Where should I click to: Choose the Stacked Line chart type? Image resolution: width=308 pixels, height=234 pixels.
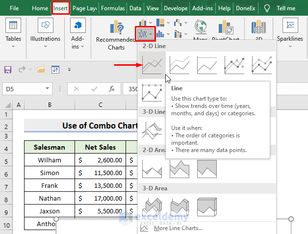pos(180,65)
